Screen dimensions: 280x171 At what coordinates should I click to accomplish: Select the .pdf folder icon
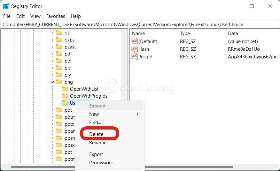click(x=59, y=54)
